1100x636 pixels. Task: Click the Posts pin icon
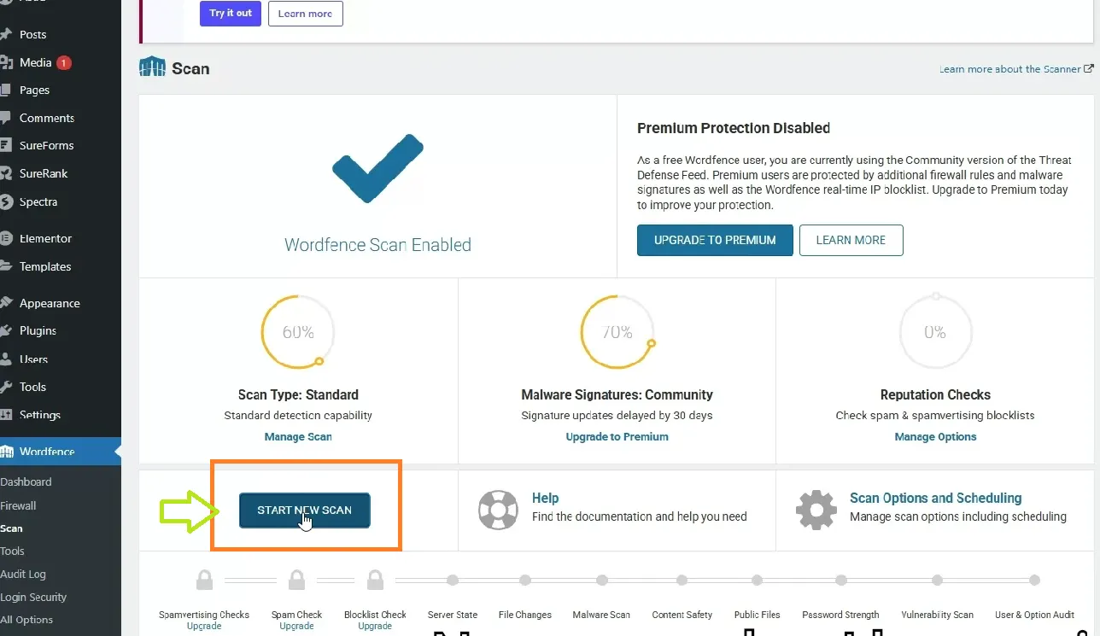pos(5,35)
